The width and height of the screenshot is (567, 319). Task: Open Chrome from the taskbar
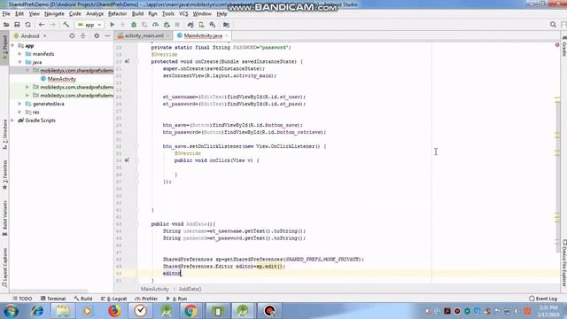[191, 311]
